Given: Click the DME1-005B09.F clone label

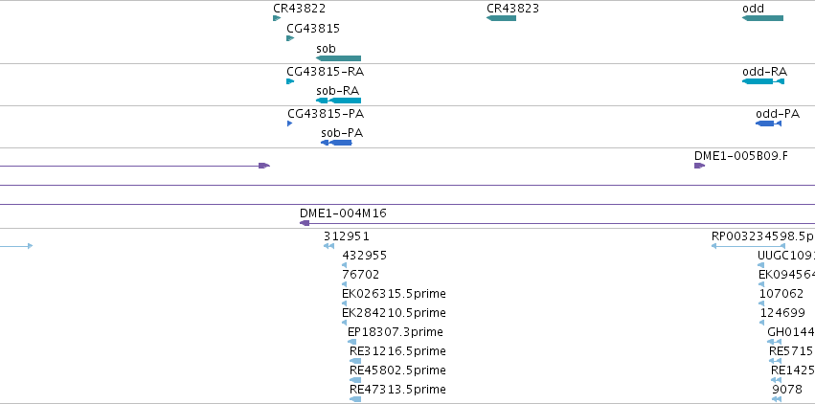Looking at the screenshot, I should [x=741, y=156].
